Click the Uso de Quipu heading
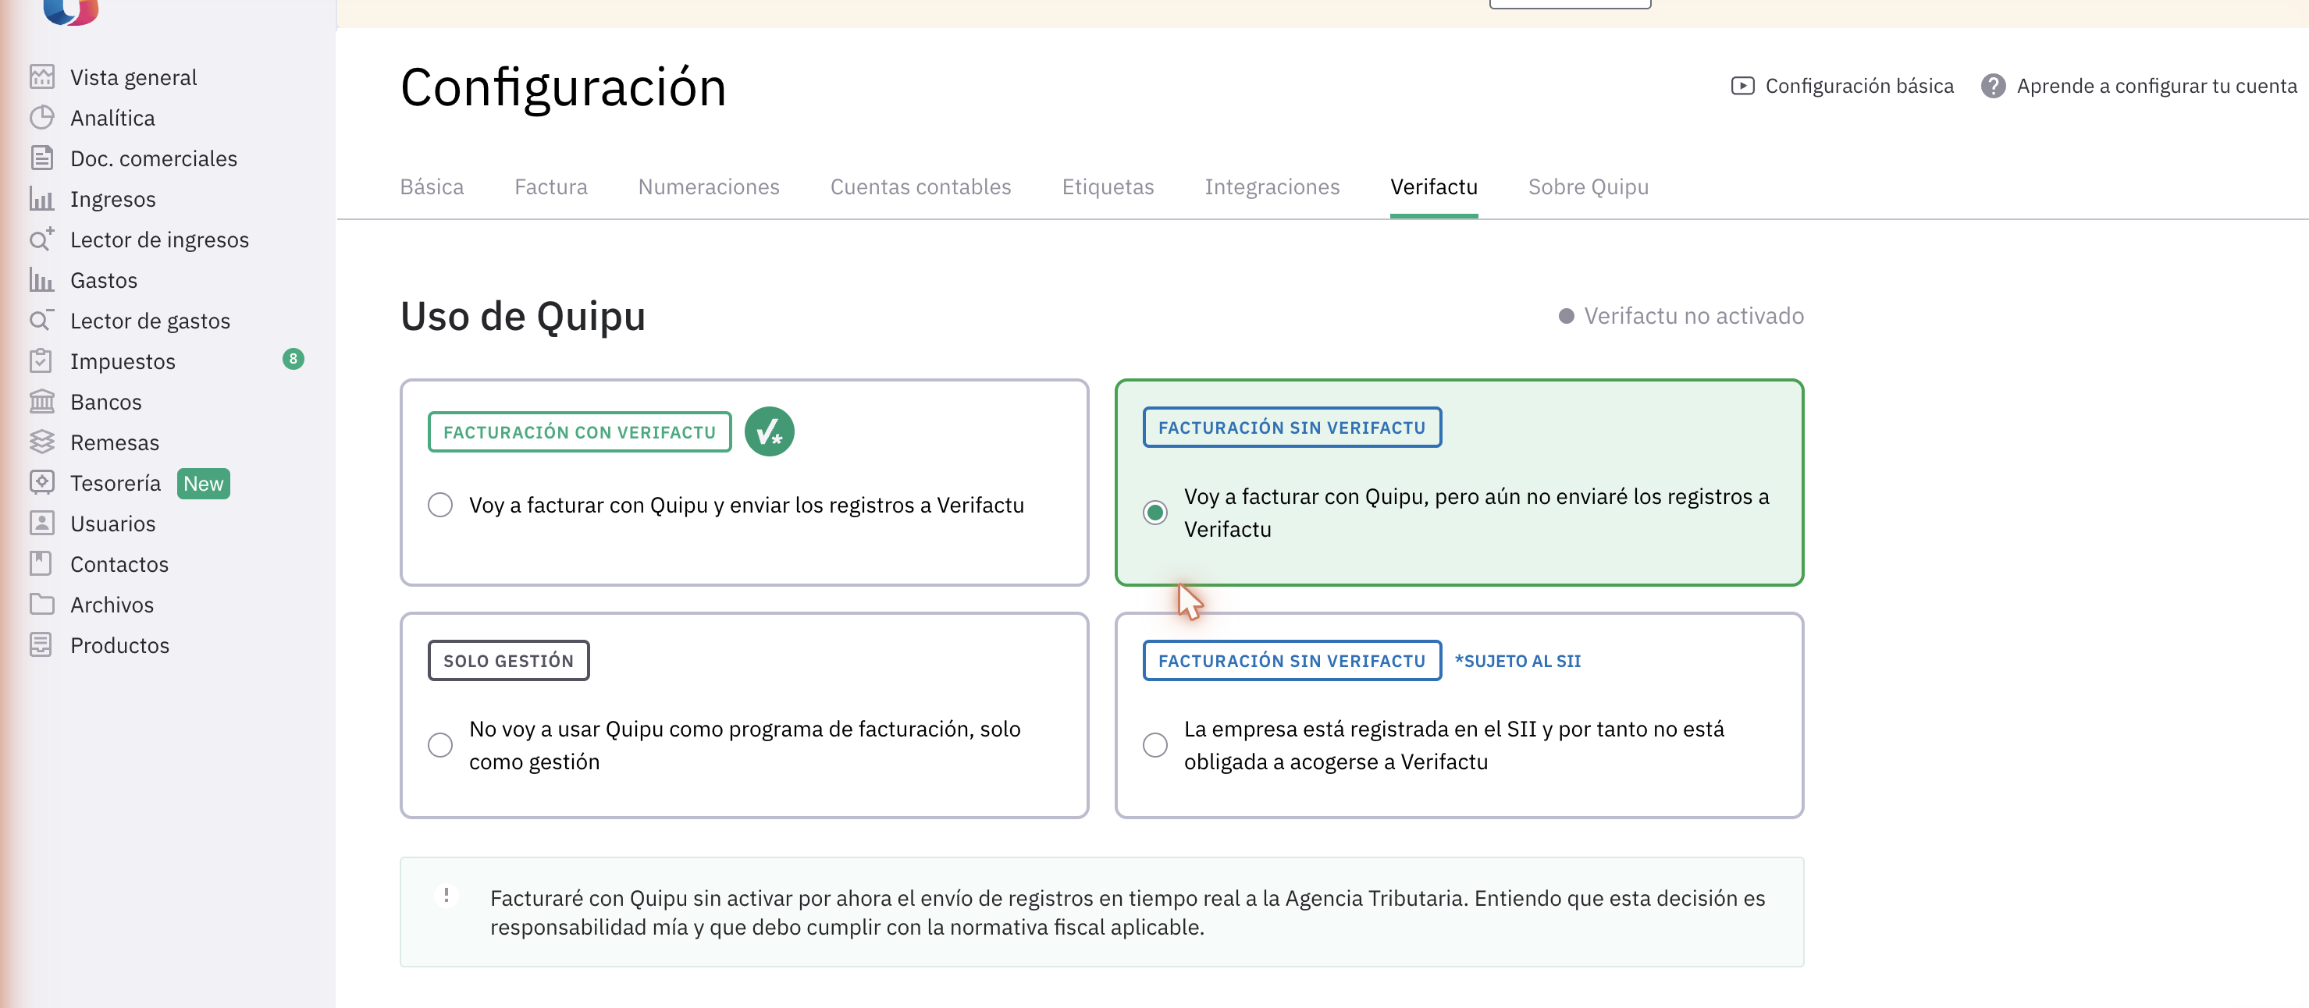 [x=522, y=316]
